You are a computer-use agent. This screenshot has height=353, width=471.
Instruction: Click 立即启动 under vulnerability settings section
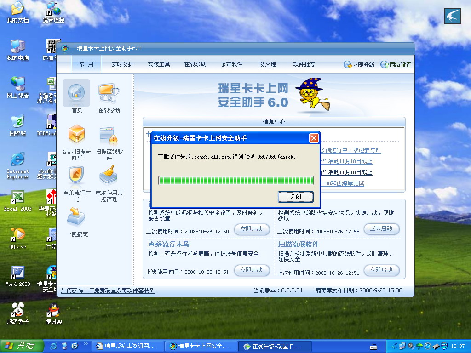pyautogui.click(x=252, y=229)
